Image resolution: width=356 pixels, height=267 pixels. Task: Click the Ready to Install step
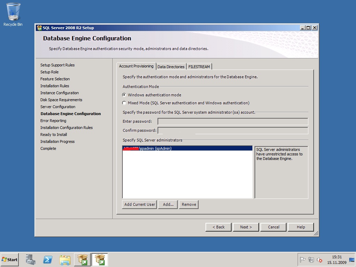(x=54, y=135)
